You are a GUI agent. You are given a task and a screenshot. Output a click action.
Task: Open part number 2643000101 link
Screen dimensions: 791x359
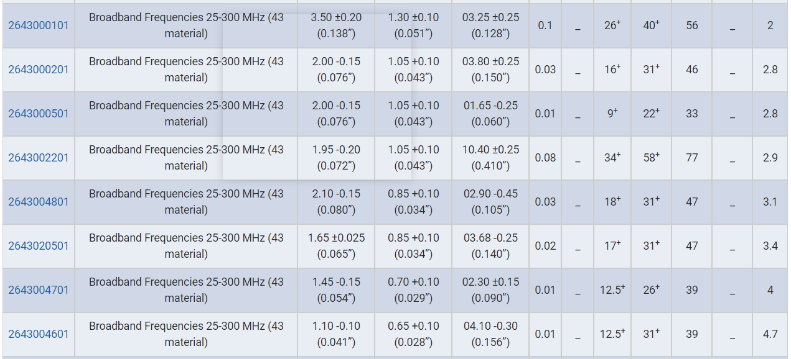[39, 25]
